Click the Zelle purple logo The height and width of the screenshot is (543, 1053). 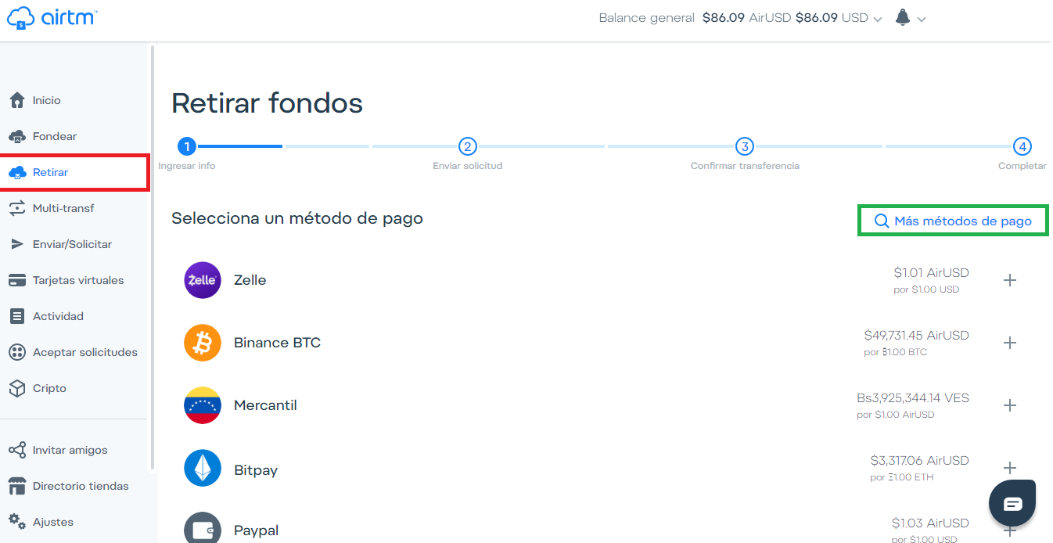click(203, 280)
